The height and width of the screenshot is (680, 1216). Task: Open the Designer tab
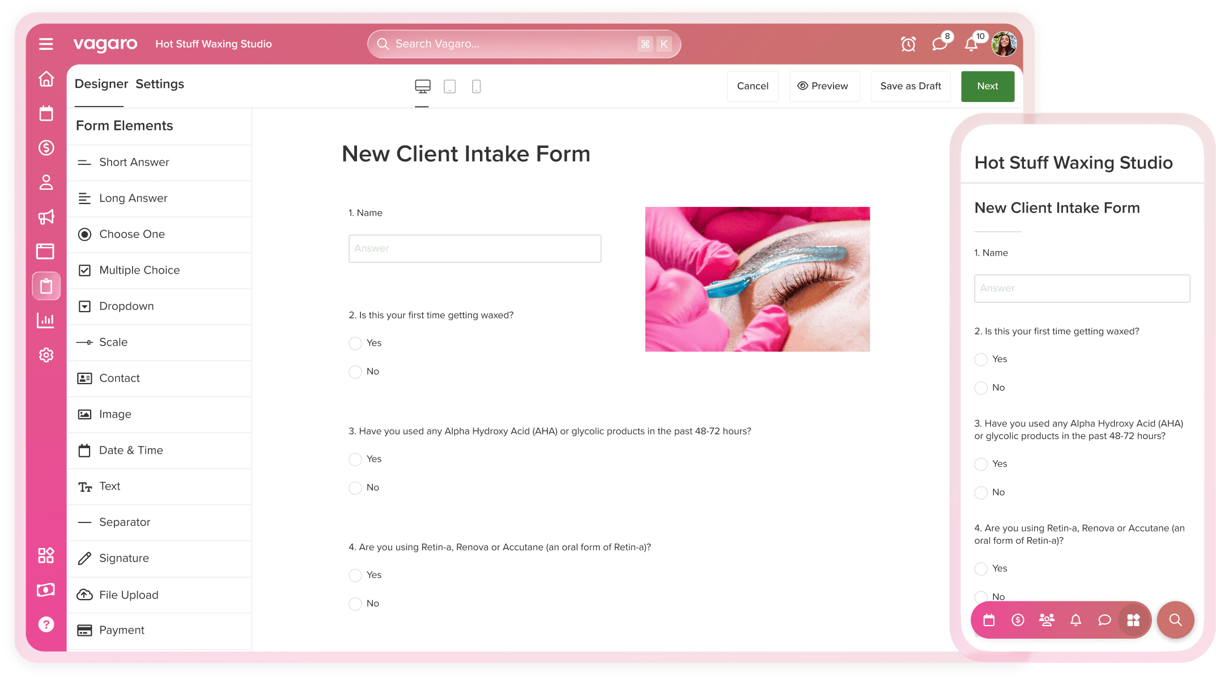tap(101, 83)
